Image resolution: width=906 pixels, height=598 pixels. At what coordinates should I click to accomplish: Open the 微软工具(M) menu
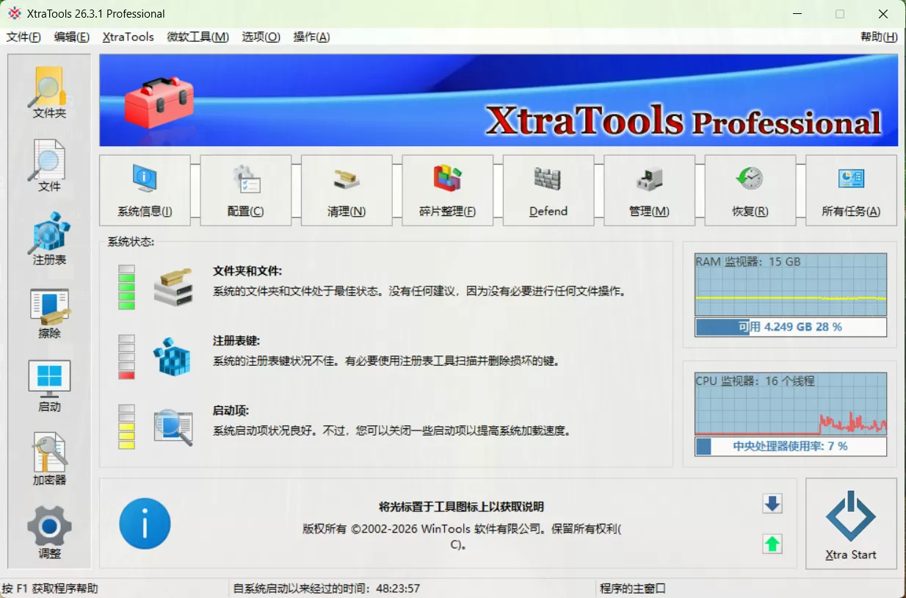tap(197, 37)
